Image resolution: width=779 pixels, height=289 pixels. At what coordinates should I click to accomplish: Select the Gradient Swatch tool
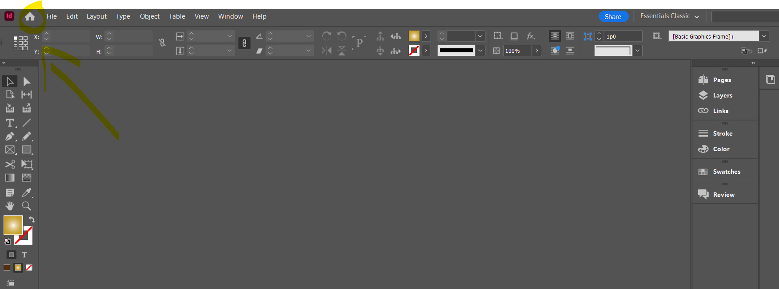point(10,178)
